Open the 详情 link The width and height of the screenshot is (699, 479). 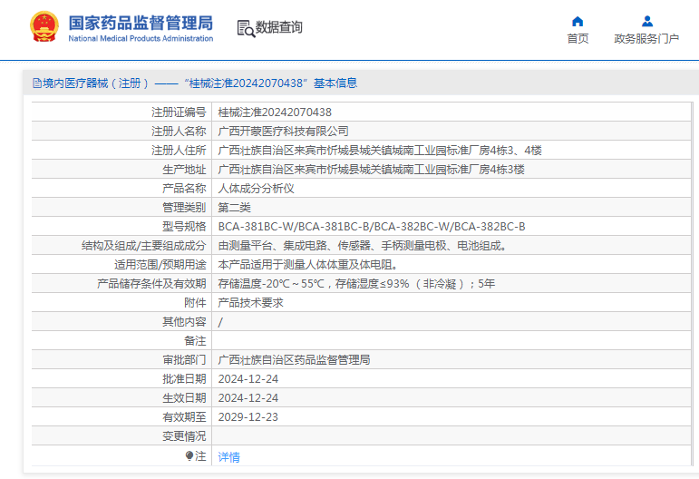pos(228,456)
